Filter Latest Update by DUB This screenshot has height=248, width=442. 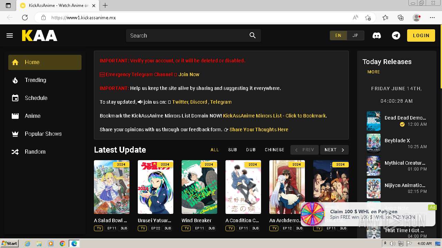(251, 150)
